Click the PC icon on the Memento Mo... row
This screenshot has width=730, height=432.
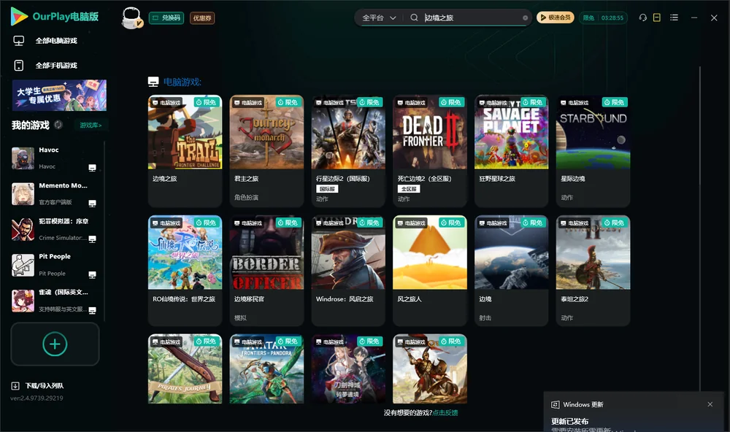pos(92,203)
